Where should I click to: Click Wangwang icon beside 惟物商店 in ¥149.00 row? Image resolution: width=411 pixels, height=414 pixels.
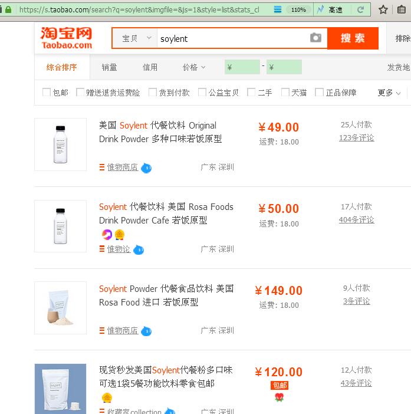146,331
